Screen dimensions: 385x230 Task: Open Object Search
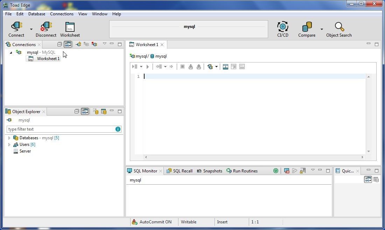pyautogui.click(x=339, y=29)
